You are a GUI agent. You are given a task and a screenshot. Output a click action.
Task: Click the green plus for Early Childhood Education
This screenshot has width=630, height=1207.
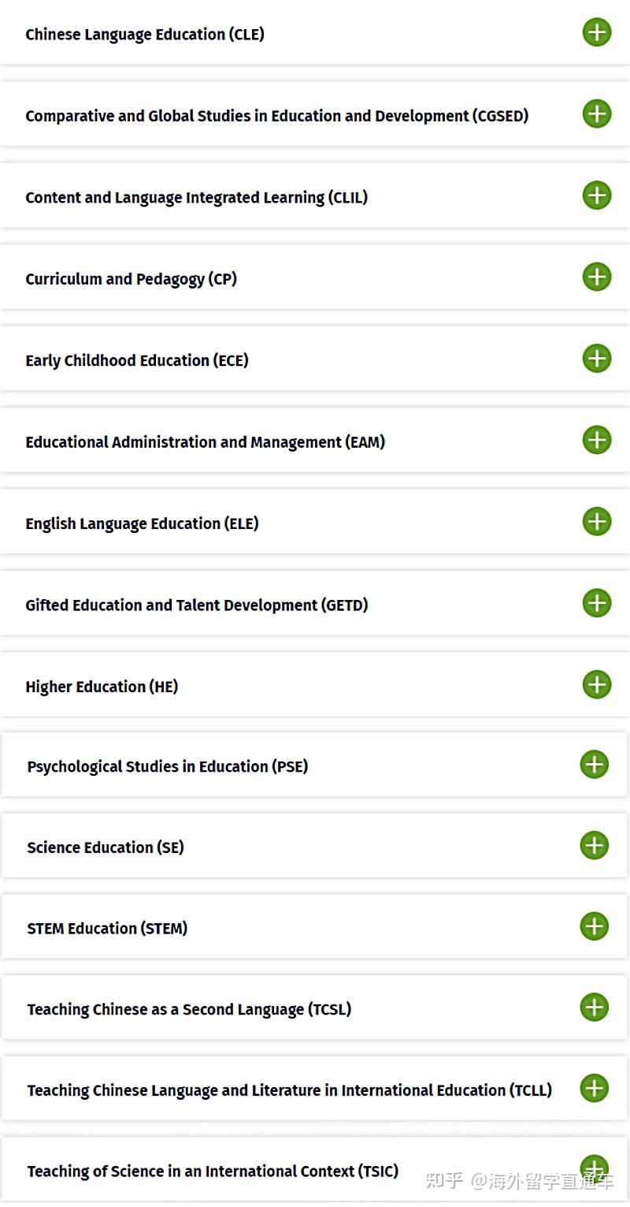(596, 358)
